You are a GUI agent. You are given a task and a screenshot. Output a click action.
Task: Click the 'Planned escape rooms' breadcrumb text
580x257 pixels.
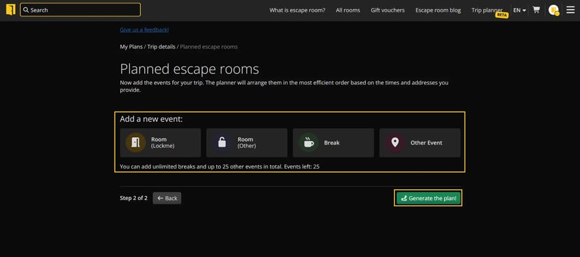209,47
